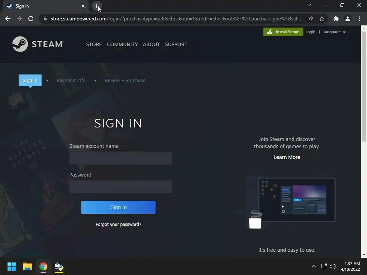Screen dimensions: 367x275
Task: Show hidden system tray icons
Action: pyautogui.click(x=314, y=266)
